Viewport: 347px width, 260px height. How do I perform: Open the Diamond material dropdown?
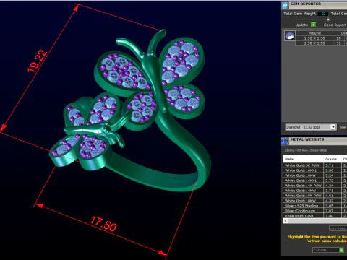(x=311, y=127)
